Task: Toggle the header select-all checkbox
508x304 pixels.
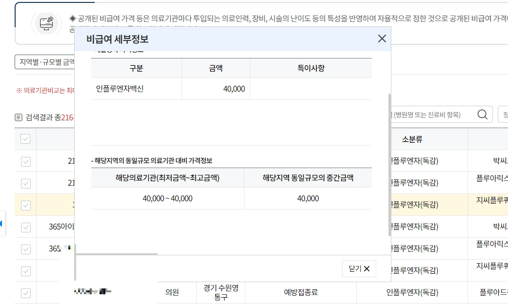Action: [25, 139]
